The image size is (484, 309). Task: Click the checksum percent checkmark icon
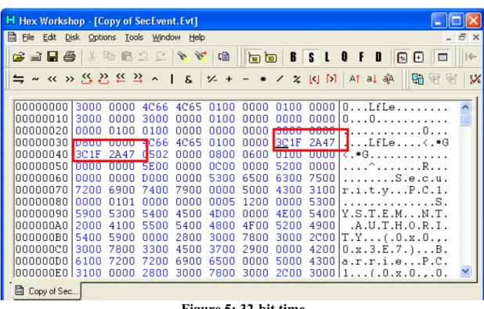click(x=475, y=79)
